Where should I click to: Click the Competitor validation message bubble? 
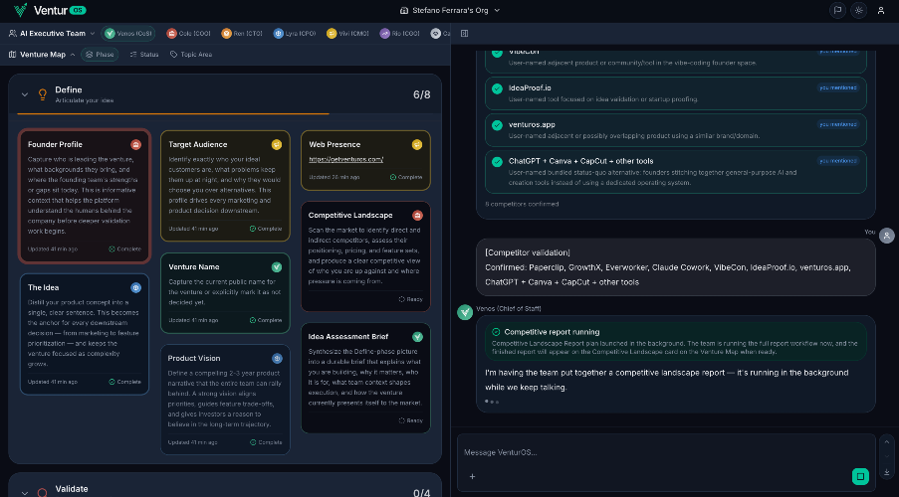pyautogui.click(x=675, y=267)
